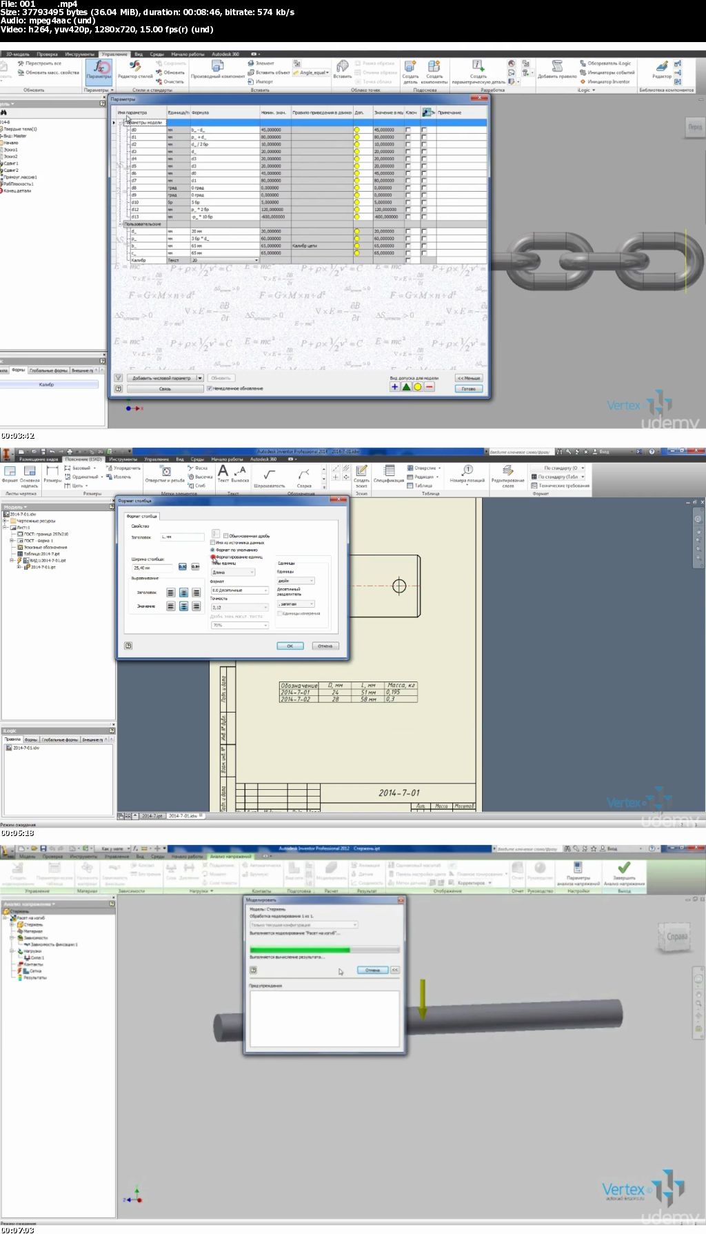The image size is (706, 1234).
Task: Click yellow tolerance circle in d0 row
Action: (x=356, y=130)
